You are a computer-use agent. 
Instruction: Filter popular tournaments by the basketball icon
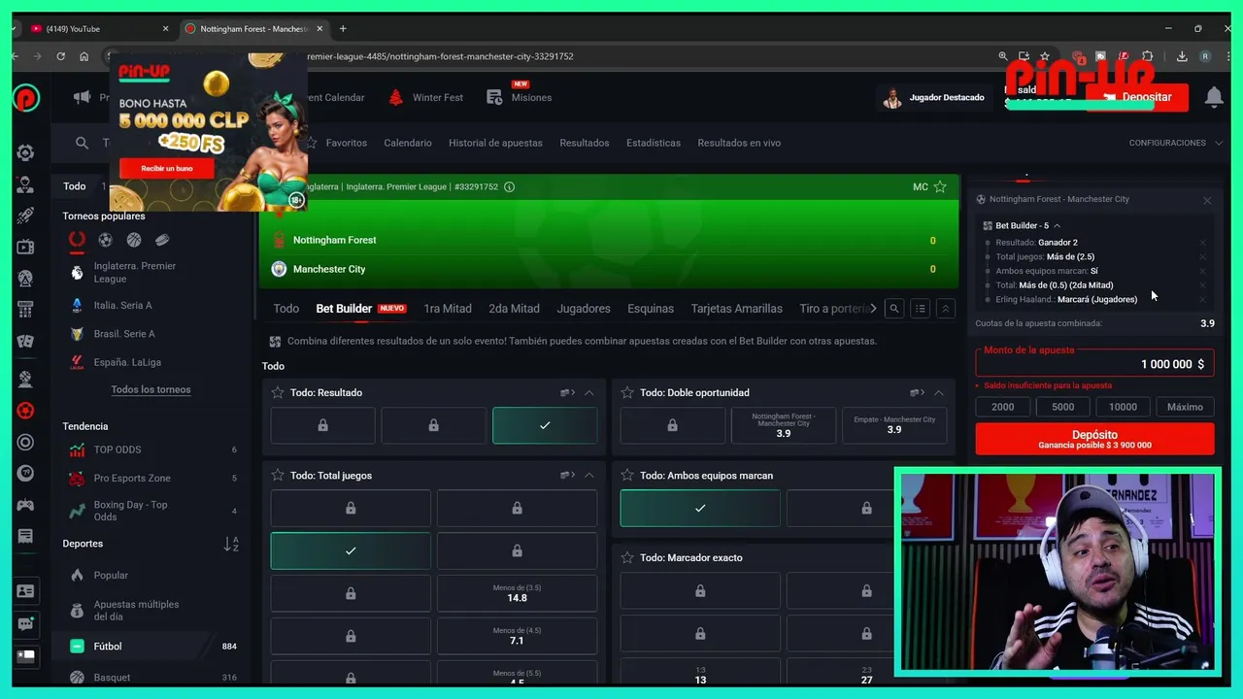[x=134, y=240]
